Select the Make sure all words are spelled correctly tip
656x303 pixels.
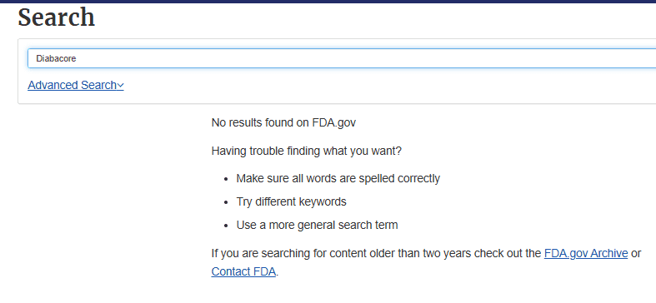point(338,178)
